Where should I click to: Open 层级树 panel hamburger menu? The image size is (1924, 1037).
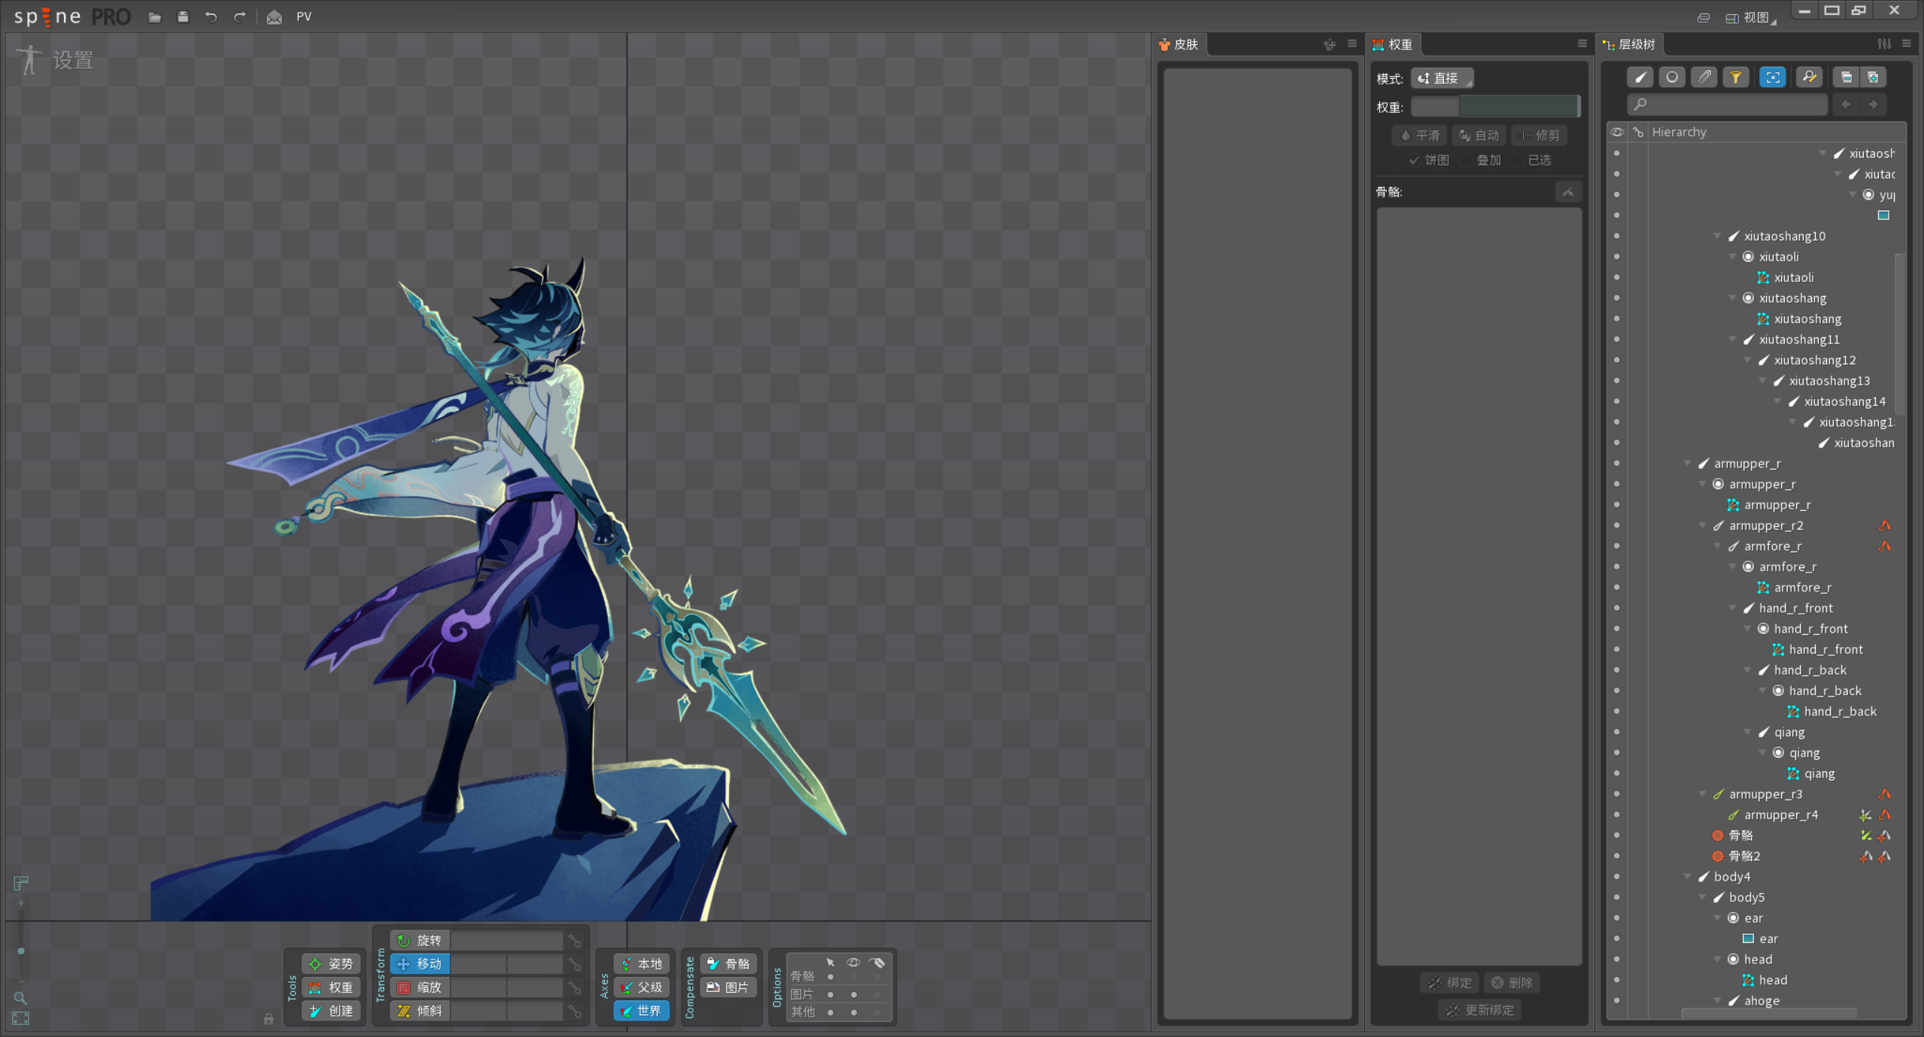coord(1907,44)
